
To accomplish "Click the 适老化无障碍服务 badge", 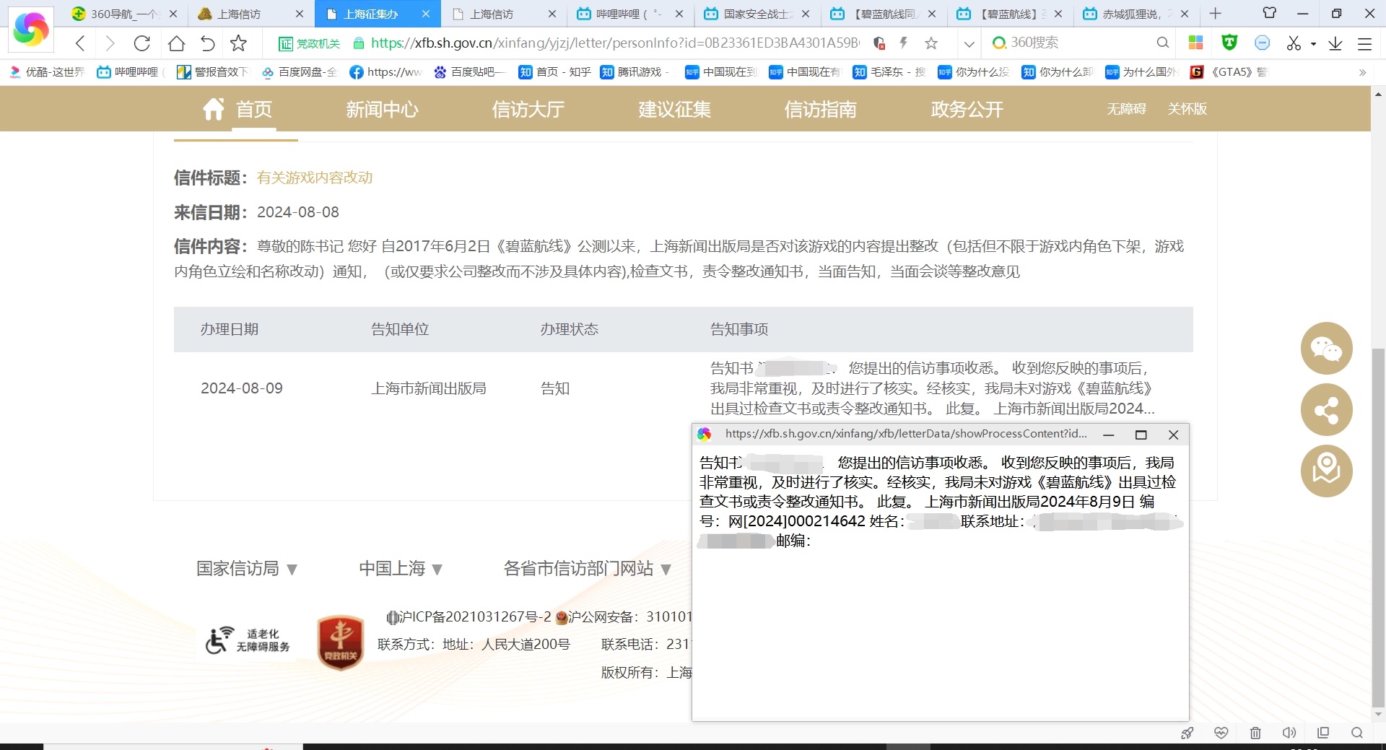I will point(247,640).
